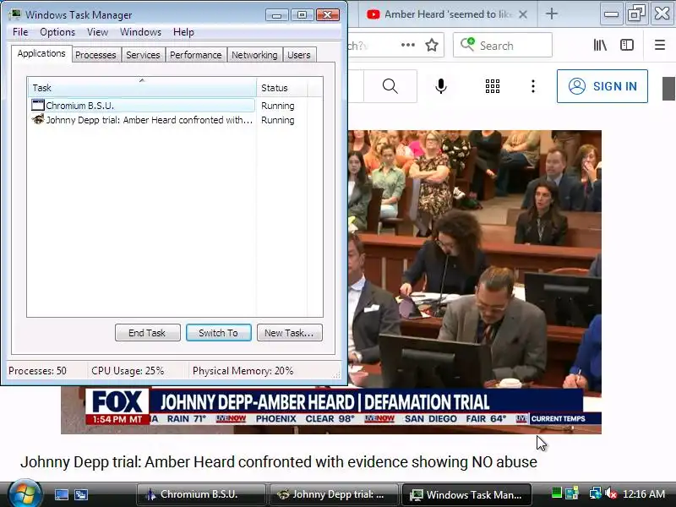The height and width of the screenshot is (507, 676).
Task: Click the network tray icon next to the CPU meter
Action: pos(573,493)
